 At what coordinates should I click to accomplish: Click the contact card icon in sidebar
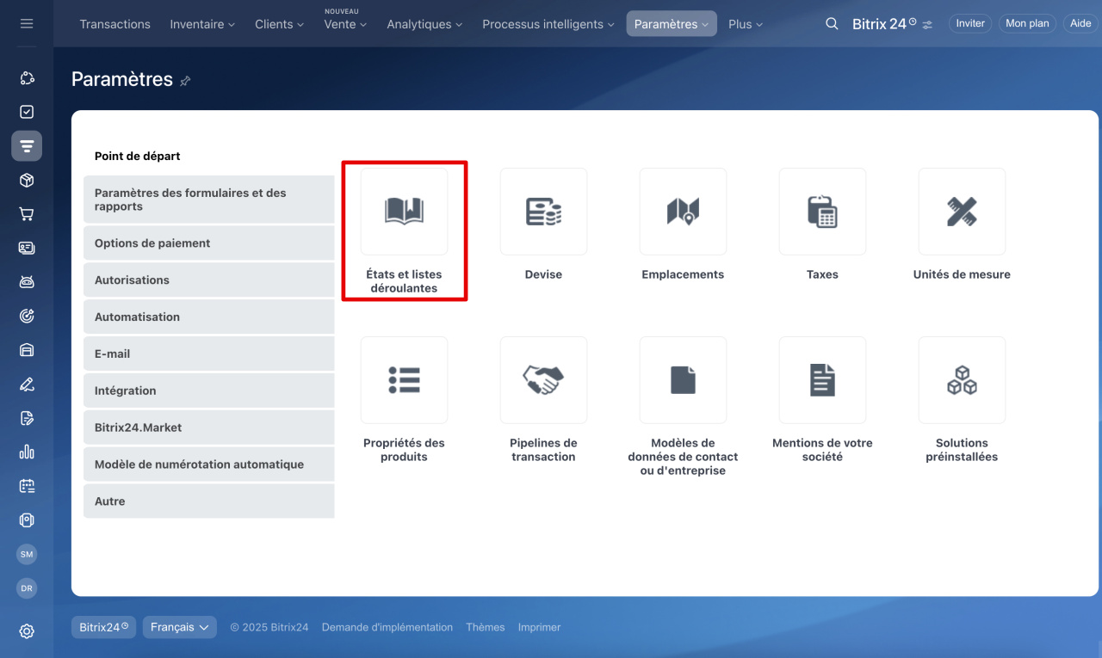27,248
